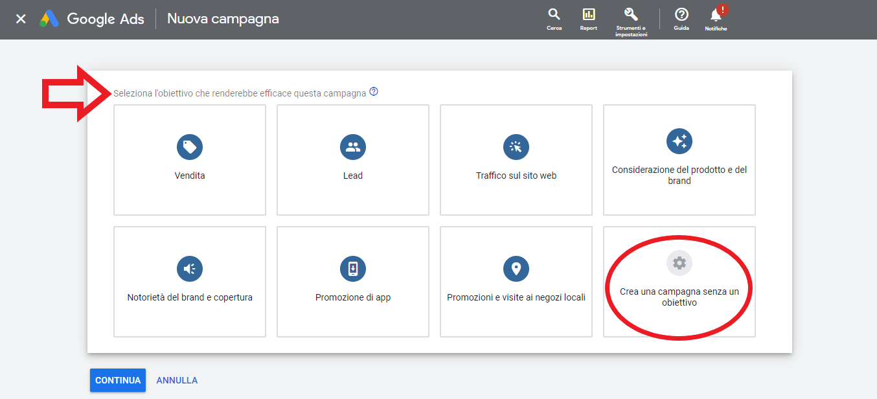The width and height of the screenshot is (877, 399).
Task: Close the Nuova campagna page with X
Action: (x=21, y=19)
